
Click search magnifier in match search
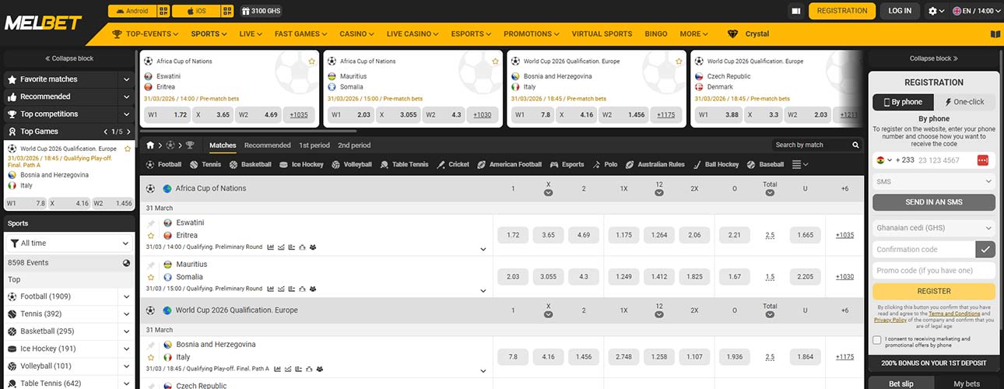pyautogui.click(x=856, y=145)
